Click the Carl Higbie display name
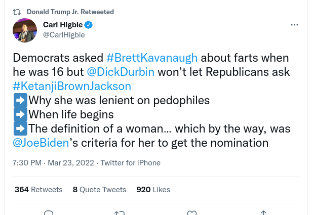 coord(63,25)
